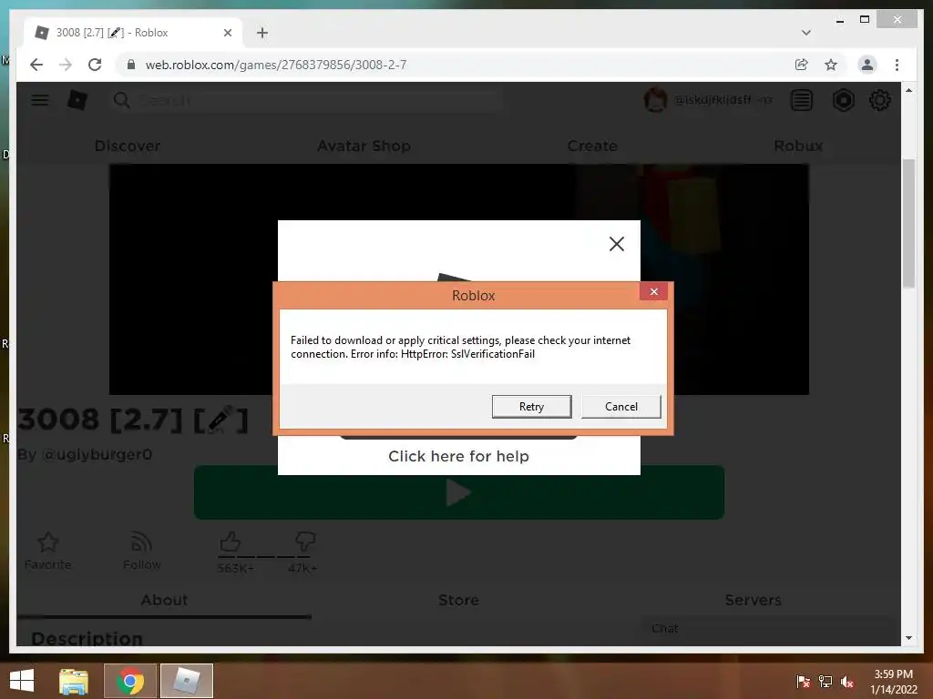Close the '3008 [2.7]' browser tab
The image size is (933, 699).
pos(227,33)
